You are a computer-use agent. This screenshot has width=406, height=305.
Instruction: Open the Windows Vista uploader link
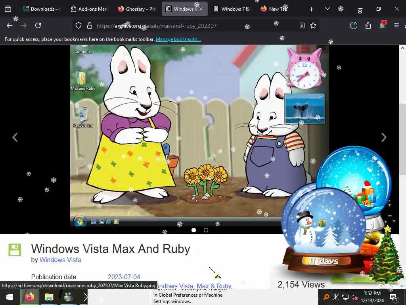point(60,260)
